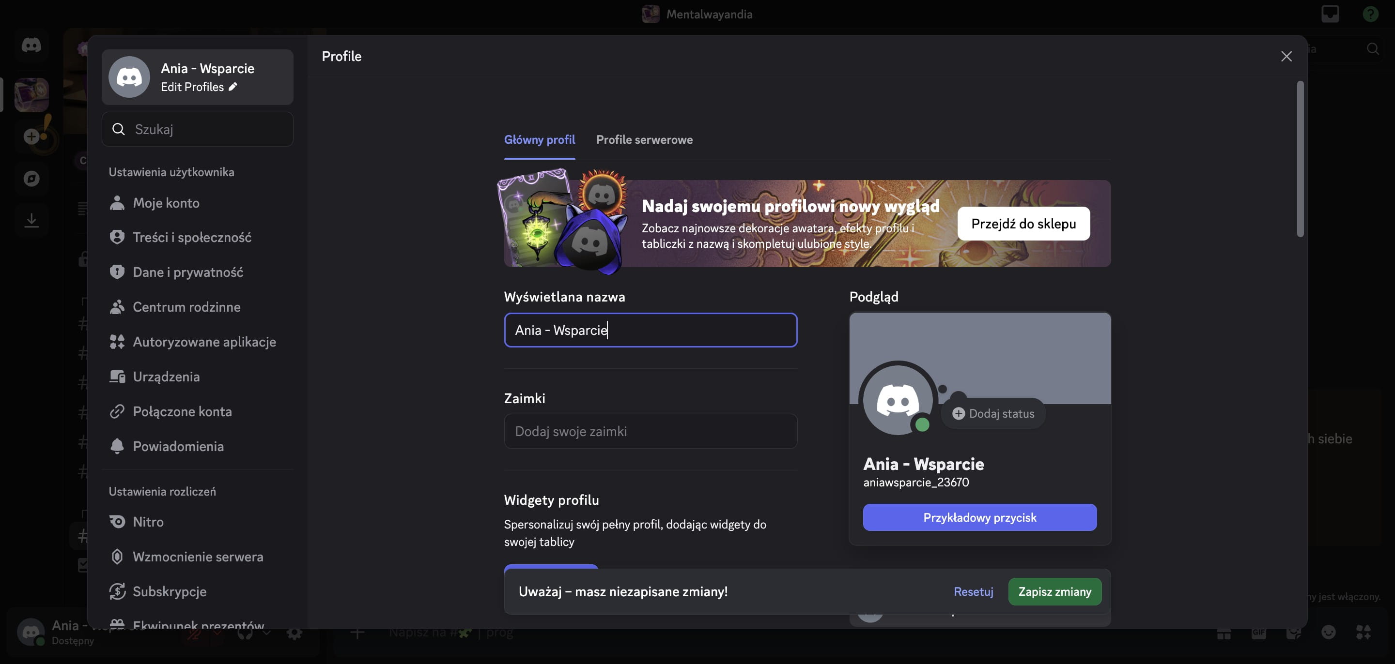Click Przejdź do sklepu button
Viewport: 1395px width, 664px height.
(1023, 224)
